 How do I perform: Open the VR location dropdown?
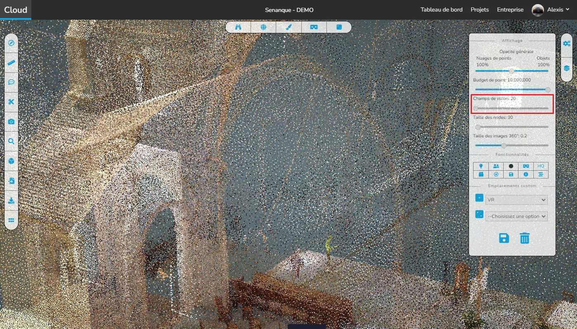pos(516,200)
